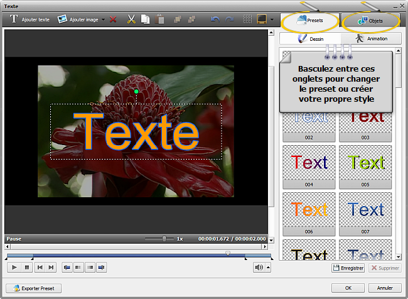Mute sound with the speaker icon

click(259, 268)
